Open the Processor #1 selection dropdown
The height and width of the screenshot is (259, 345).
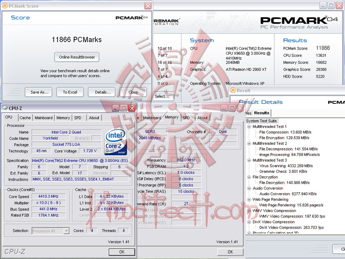(66, 231)
